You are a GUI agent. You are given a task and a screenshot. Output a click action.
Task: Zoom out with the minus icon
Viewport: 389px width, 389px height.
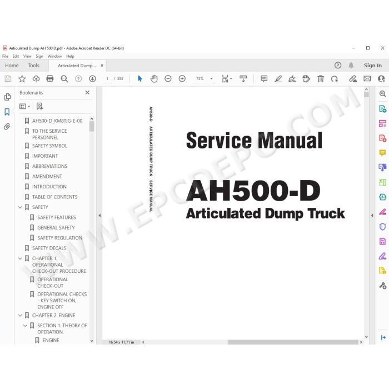click(x=168, y=79)
